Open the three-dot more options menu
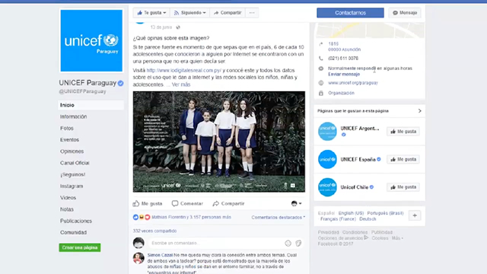 (252, 13)
